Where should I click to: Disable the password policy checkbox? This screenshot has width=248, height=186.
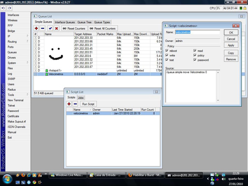coord(195,60)
